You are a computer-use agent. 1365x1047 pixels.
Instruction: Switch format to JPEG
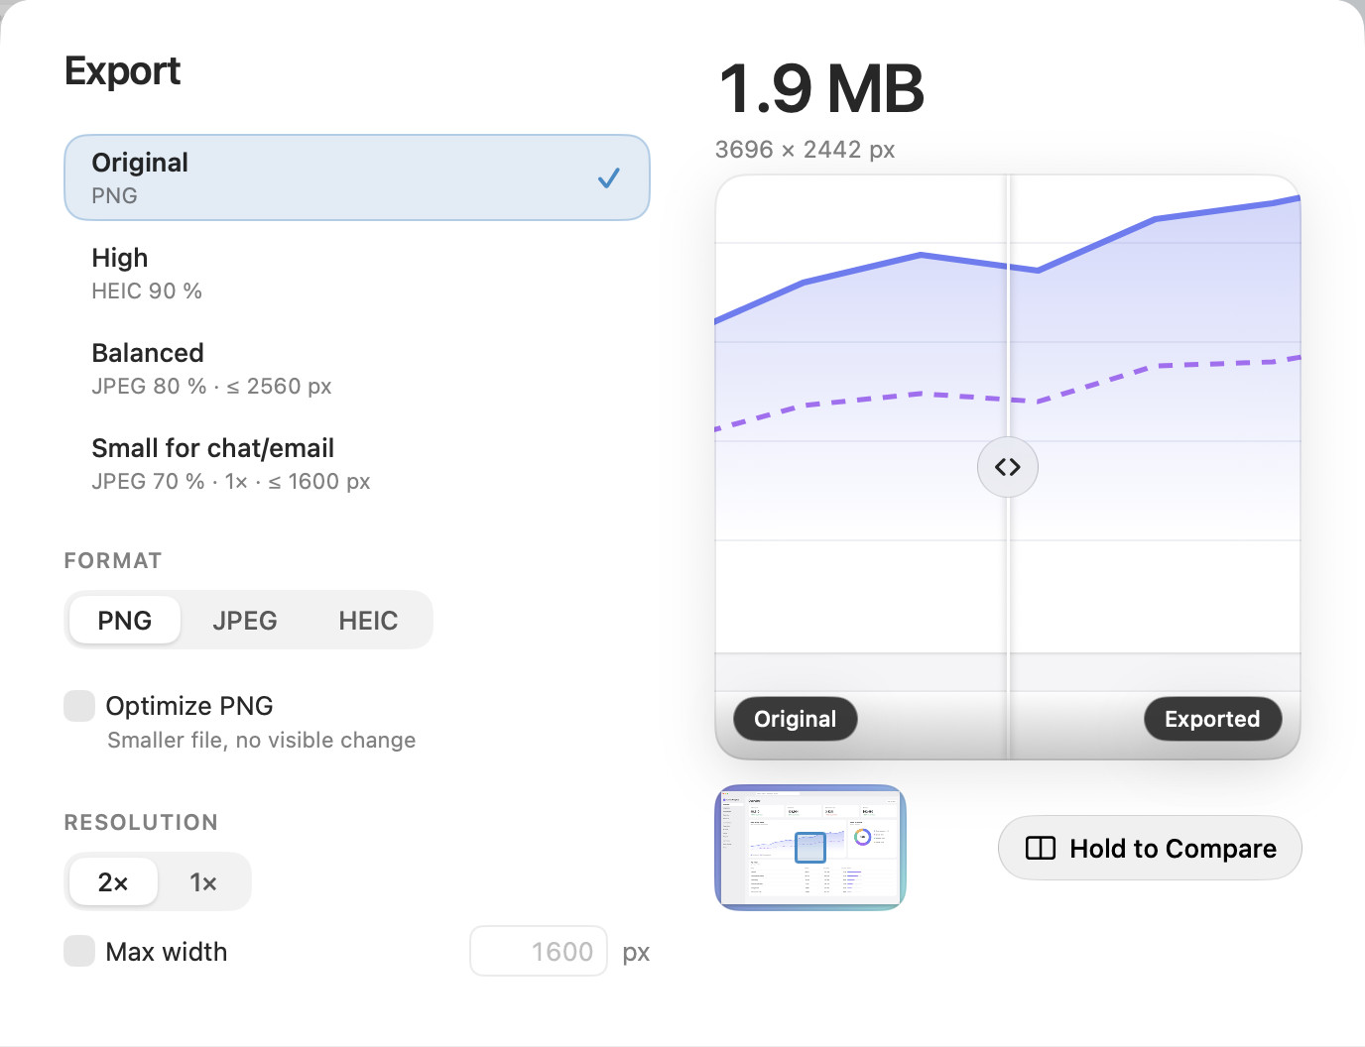(x=245, y=621)
